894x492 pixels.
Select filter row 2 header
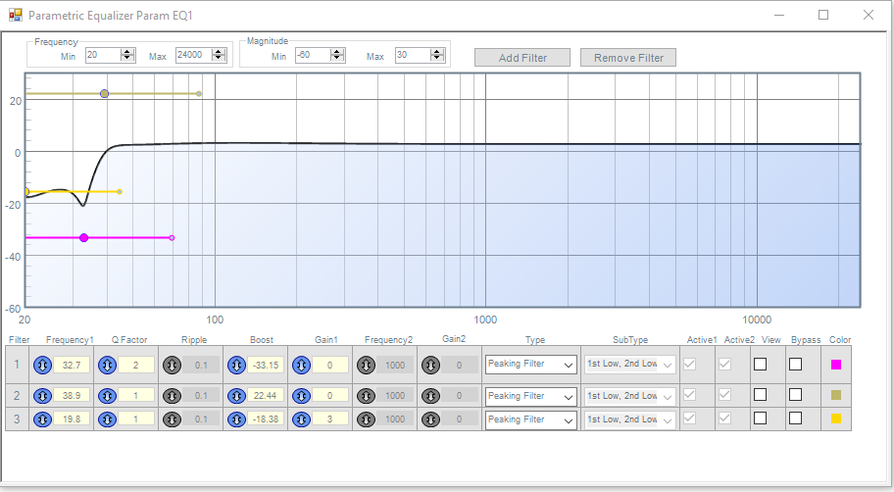coord(17,395)
